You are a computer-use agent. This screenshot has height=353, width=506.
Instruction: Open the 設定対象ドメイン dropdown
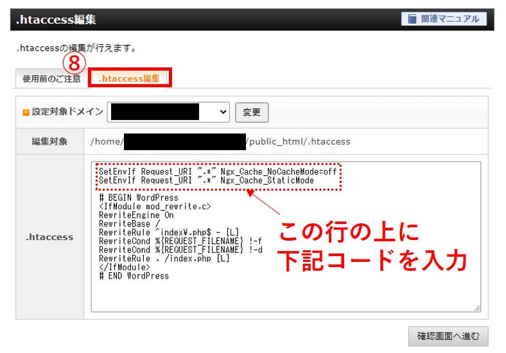click(x=168, y=112)
